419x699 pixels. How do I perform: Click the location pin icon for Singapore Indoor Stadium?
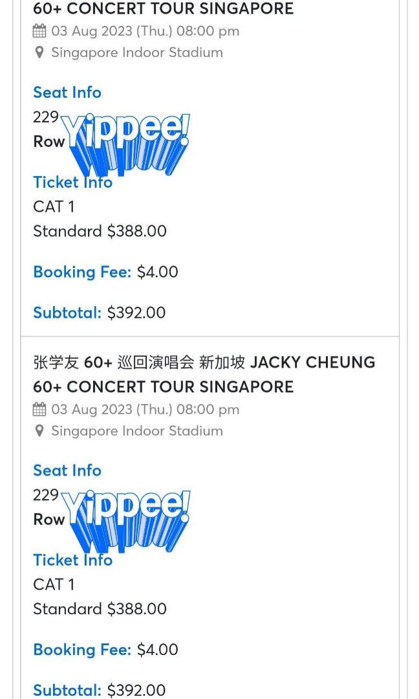[40, 52]
